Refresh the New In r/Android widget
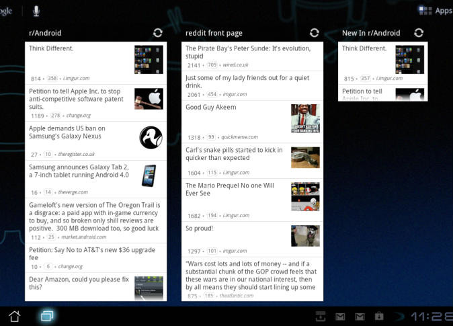 click(x=419, y=32)
